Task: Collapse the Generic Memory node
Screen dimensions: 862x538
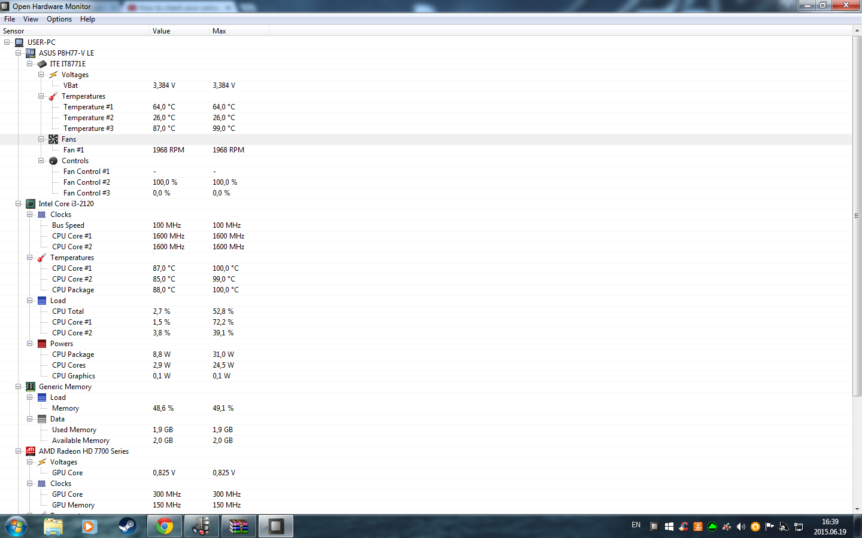Action: (19, 387)
